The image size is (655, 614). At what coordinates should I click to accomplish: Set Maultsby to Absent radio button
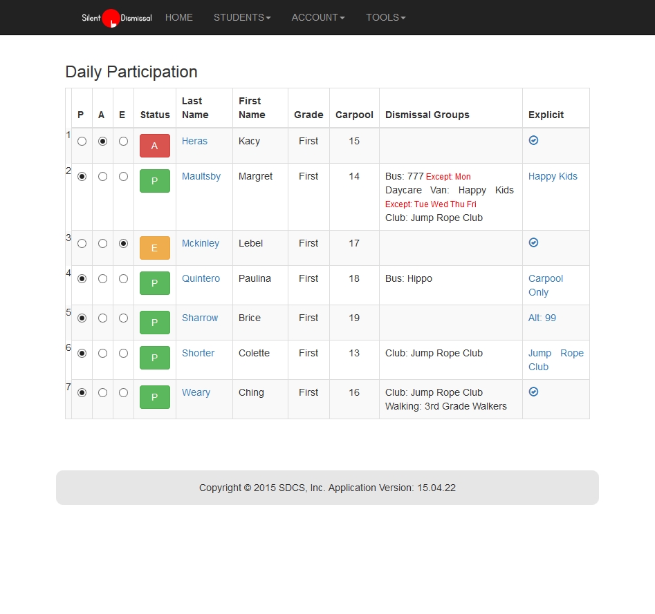[103, 176]
